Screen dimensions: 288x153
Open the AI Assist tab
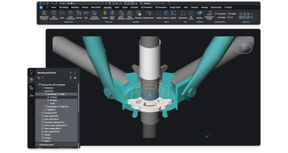pyautogui.click(x=228, y=7)
